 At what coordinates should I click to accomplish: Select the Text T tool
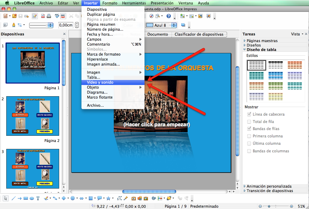point(38,199)
